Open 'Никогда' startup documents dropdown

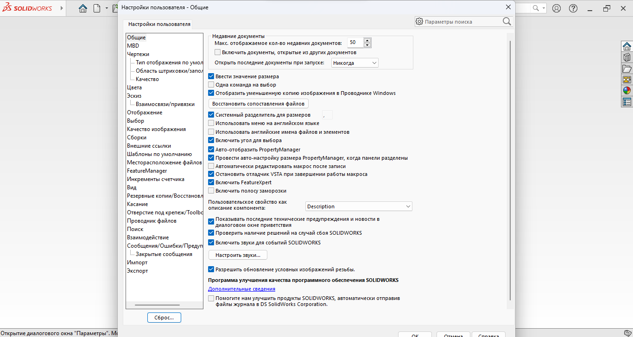click(x=355, y=63)
